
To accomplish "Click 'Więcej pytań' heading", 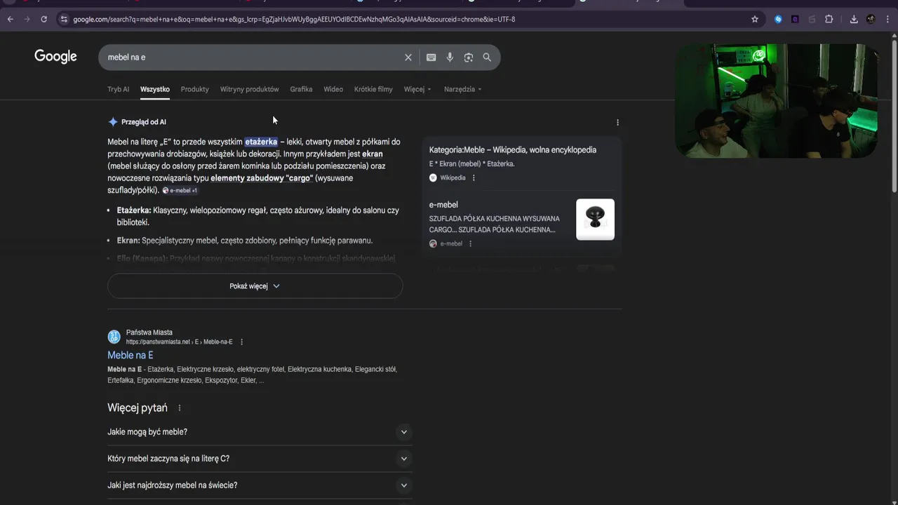I will click(138, 408).
